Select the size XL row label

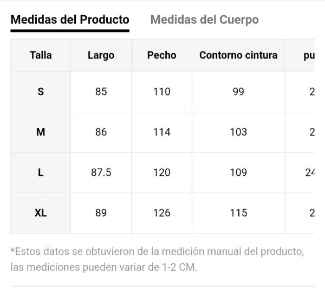41,213
